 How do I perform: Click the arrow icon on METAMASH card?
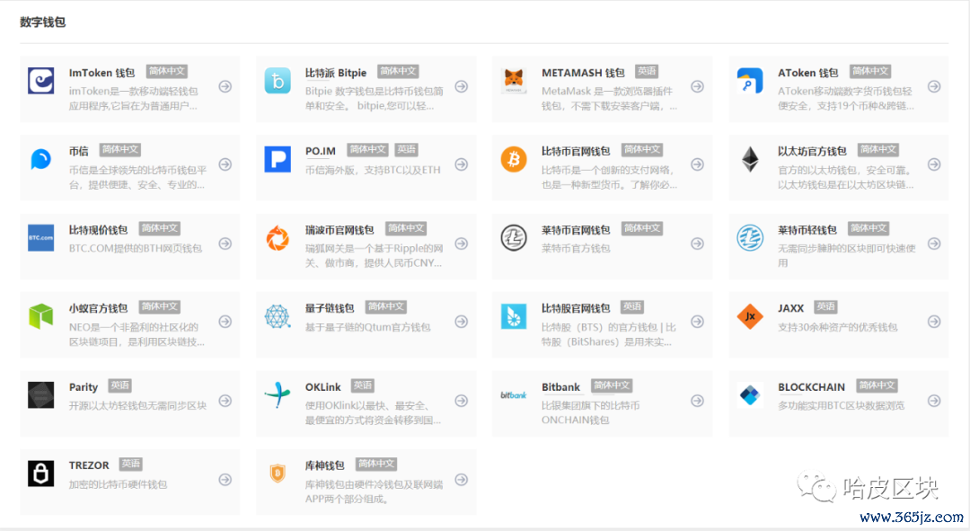coord(698,86)
